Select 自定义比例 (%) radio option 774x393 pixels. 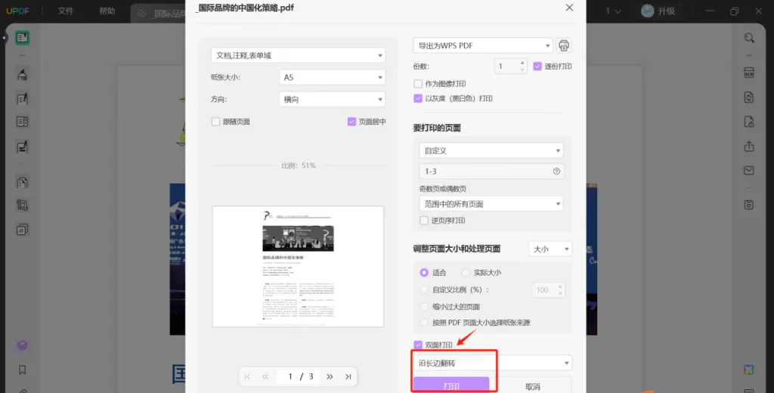pyautogui.click(x=424, y=289)
